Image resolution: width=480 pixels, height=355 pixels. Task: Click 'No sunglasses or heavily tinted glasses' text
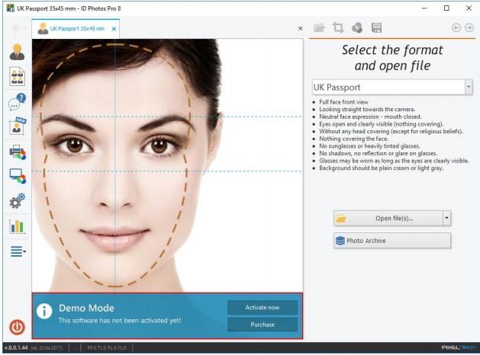(x=369, y=146)
